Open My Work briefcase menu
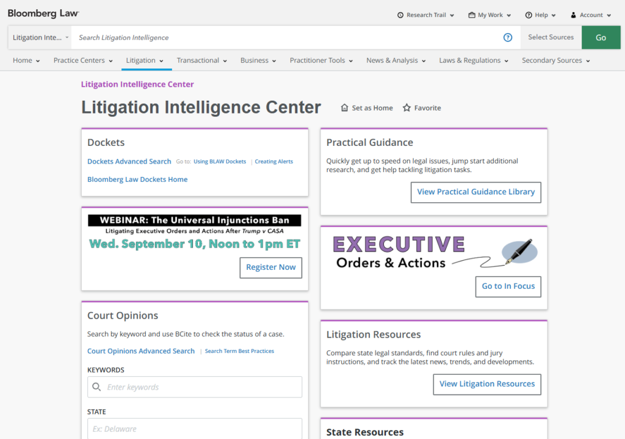625x439 pixels. point(472,15)
